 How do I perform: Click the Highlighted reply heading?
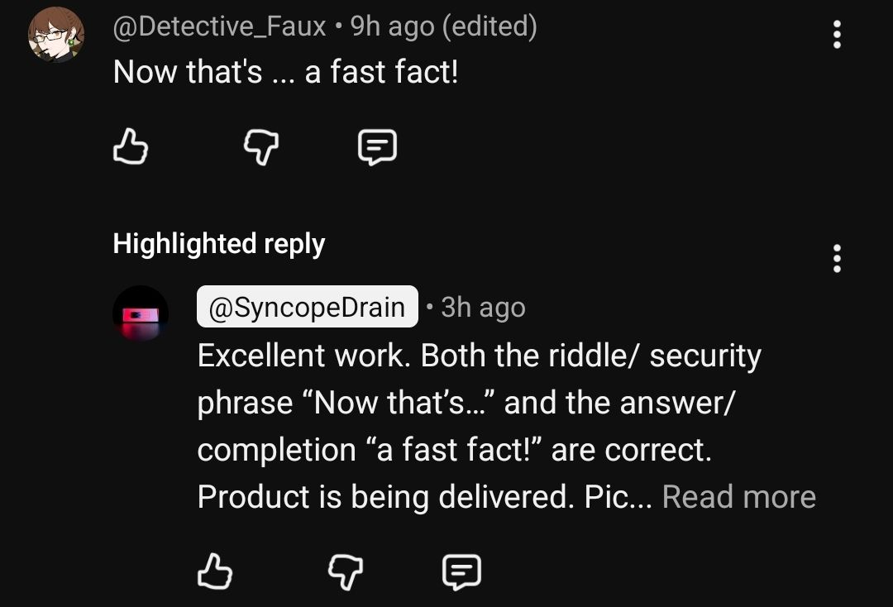click(219, 244)
